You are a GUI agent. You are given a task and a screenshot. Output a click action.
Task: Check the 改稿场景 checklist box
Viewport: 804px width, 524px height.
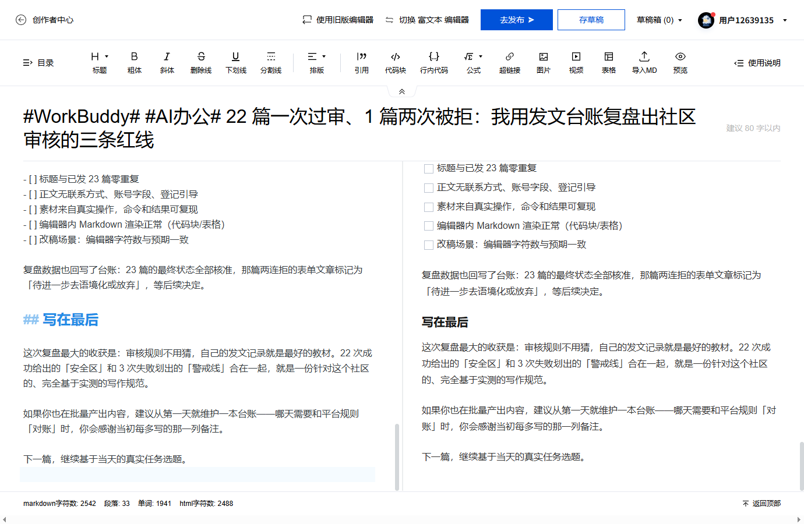tap(429, 245)
